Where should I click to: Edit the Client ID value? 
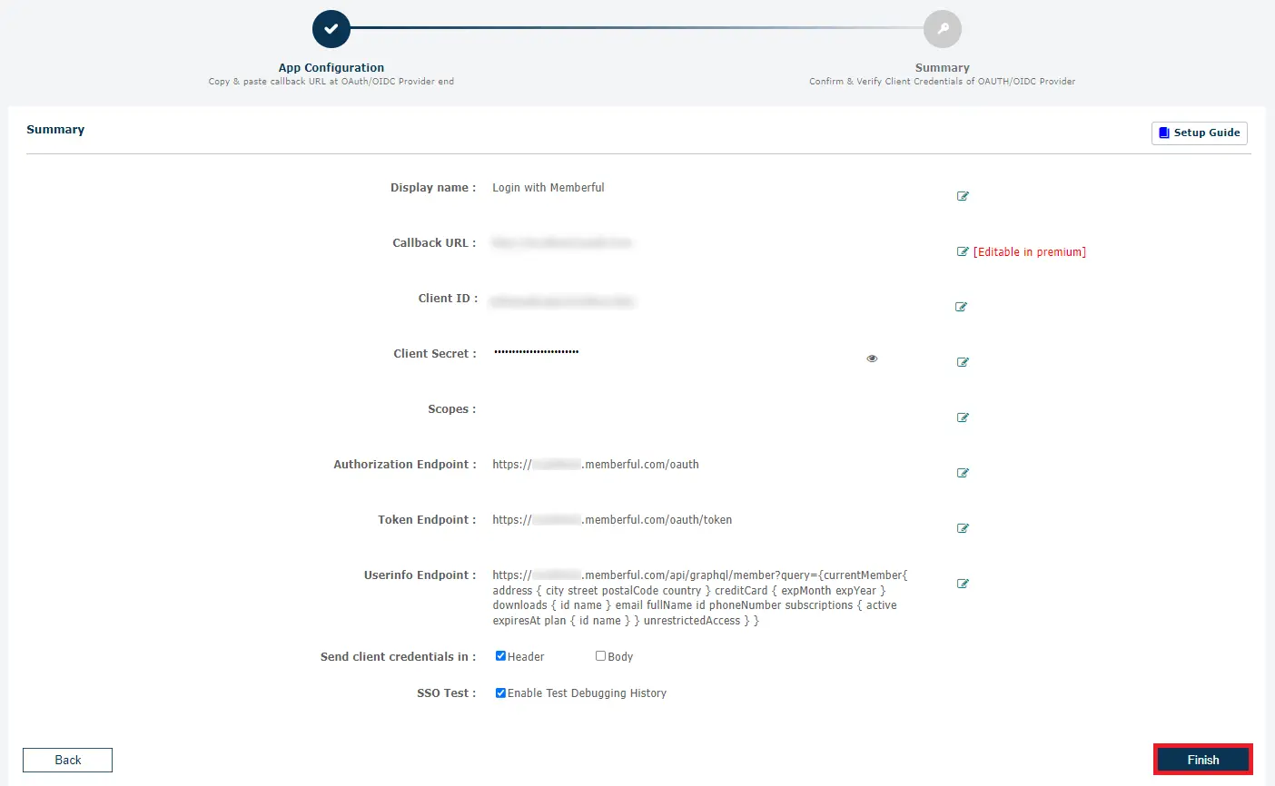(961, 307)
